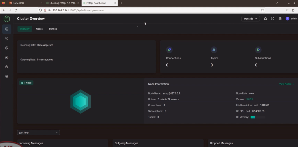This screenshot has height=147, width=298.
Task: Click the Subscriptions card icon
Action: [x=258, y=50]
